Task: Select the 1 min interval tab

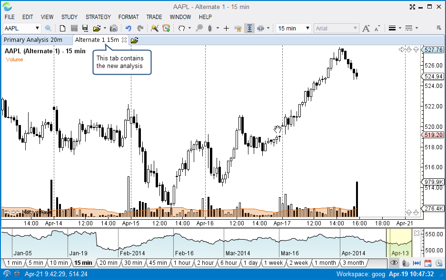Action: (x=14, y=263)
